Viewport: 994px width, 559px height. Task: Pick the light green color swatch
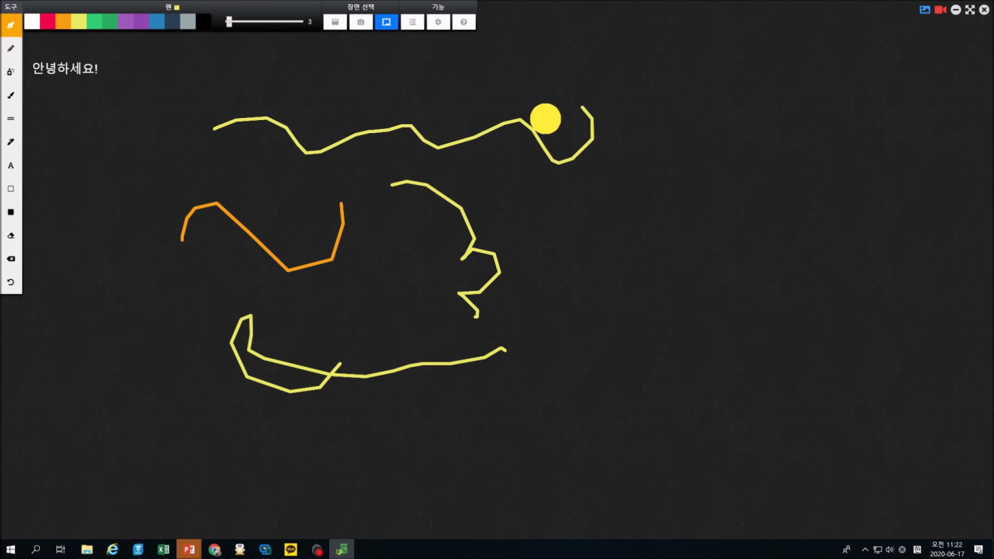point(95,22)
